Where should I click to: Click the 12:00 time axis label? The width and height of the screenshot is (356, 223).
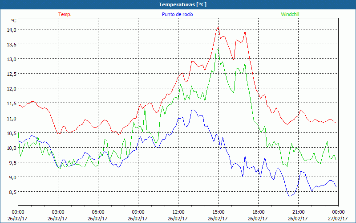click(178, 212)
